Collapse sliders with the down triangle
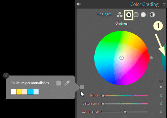The height and width of the screenshot is (118, 167). click(161, 87)
